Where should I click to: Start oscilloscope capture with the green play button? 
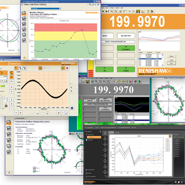point(63,68)
